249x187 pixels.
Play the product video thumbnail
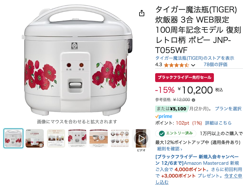pos(141,138)
